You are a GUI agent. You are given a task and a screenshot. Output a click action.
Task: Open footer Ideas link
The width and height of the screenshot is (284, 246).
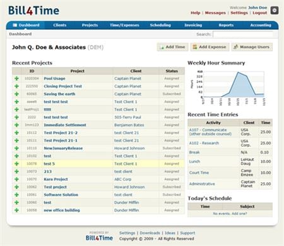[170, 233]
